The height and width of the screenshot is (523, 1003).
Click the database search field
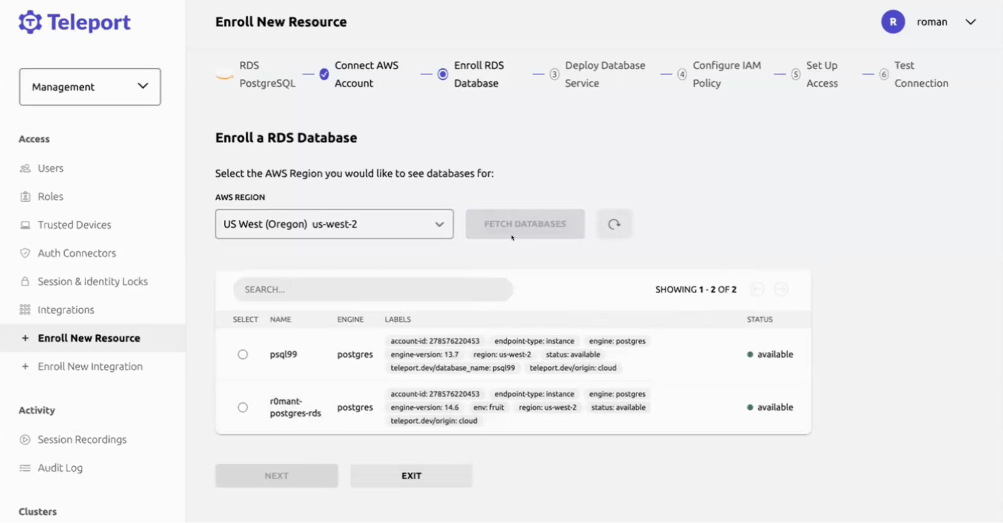point(373,289)
